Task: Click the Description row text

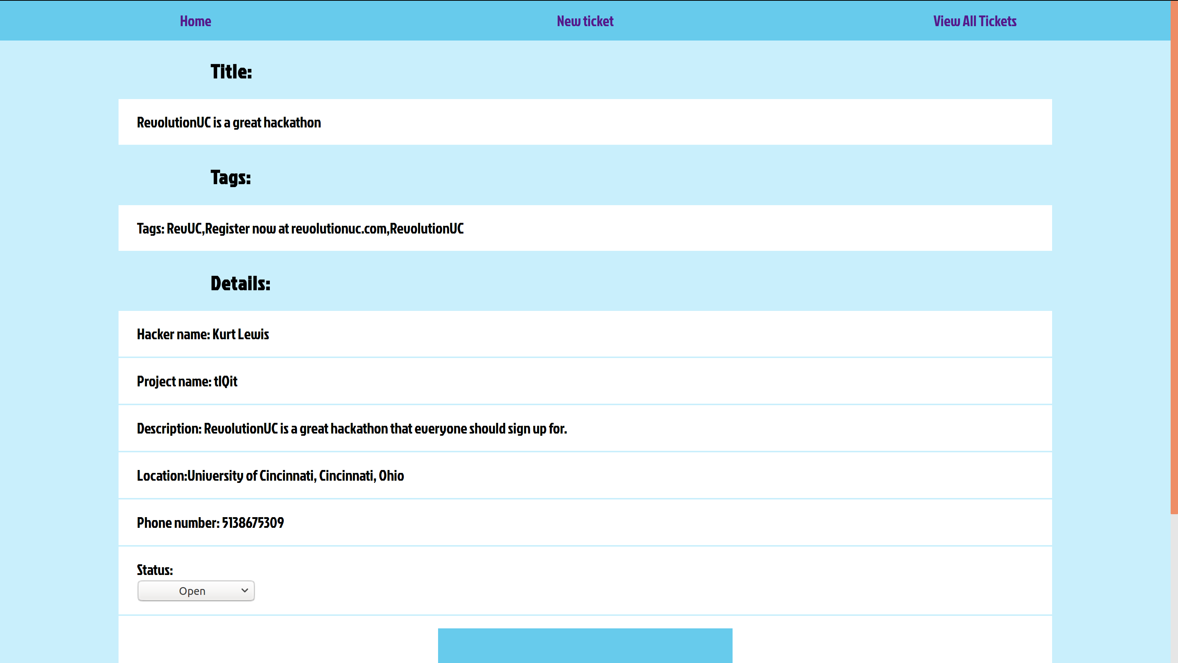Action: click(352, 429)
